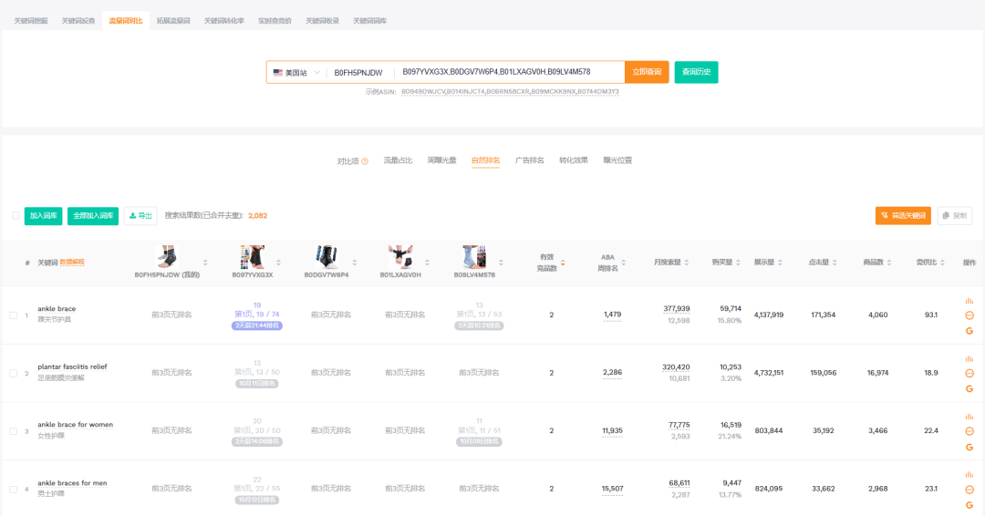This screenshot has width=985, height=516.
Task: Open the 关键词挖掘 tab
Action: coord(31,21)
